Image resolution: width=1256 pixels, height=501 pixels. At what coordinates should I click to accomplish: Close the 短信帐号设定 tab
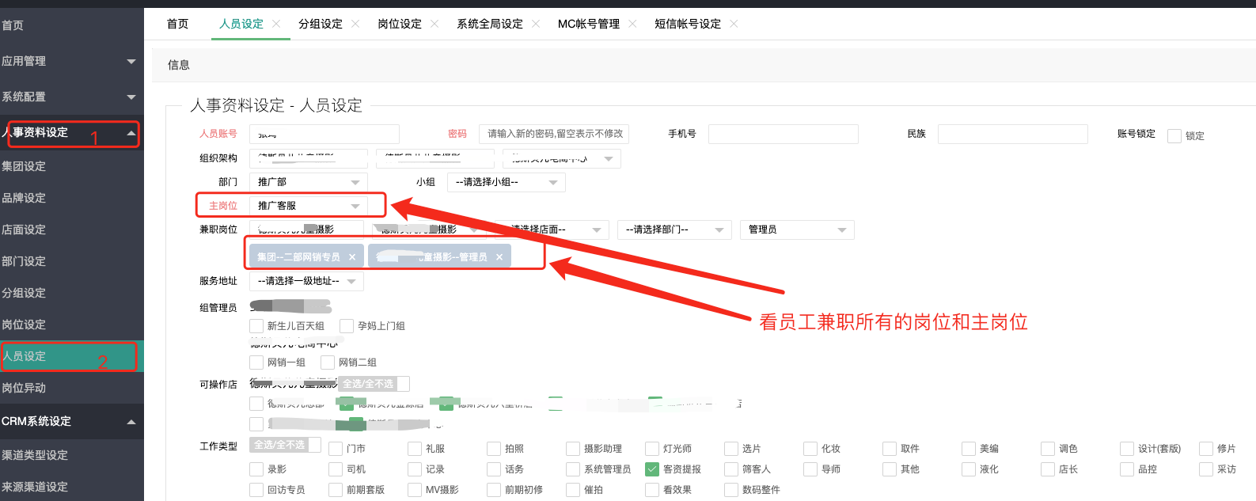[734, 24]
